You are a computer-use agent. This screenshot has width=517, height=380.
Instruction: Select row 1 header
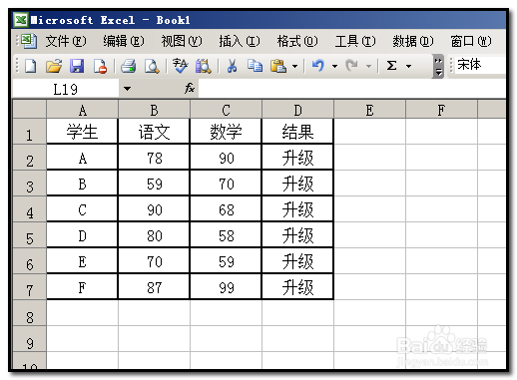29,132
